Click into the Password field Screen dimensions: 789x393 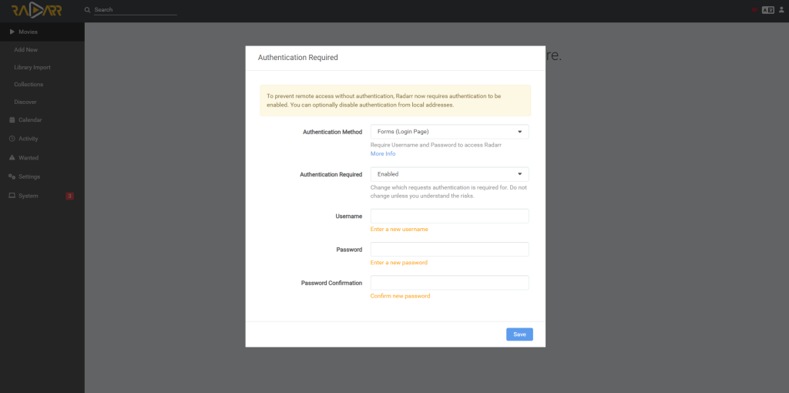[449, 250]
